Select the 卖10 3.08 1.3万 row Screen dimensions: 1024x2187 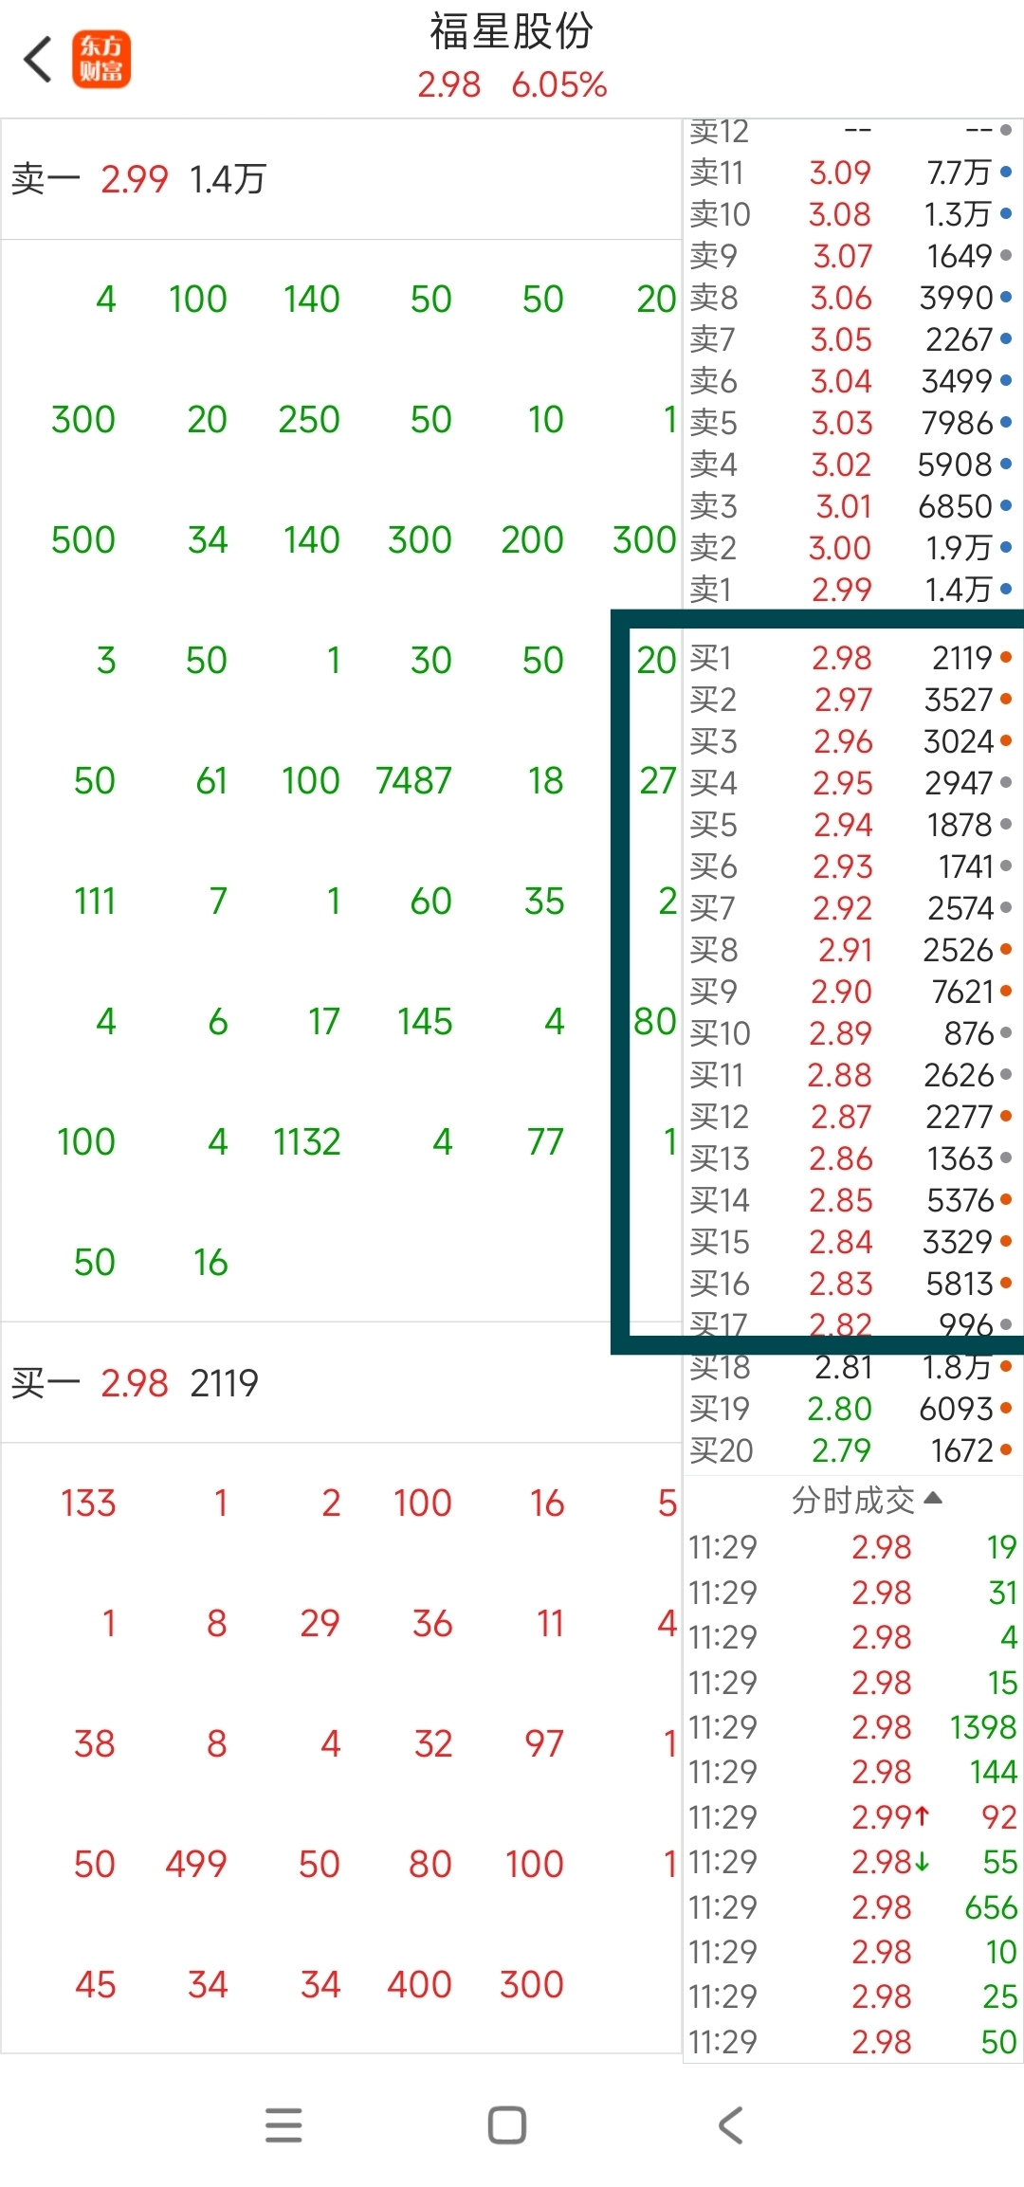[x=852, y=214]
